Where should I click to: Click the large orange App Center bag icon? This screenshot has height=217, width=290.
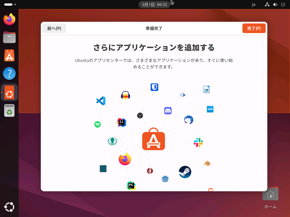pos(153,139)
